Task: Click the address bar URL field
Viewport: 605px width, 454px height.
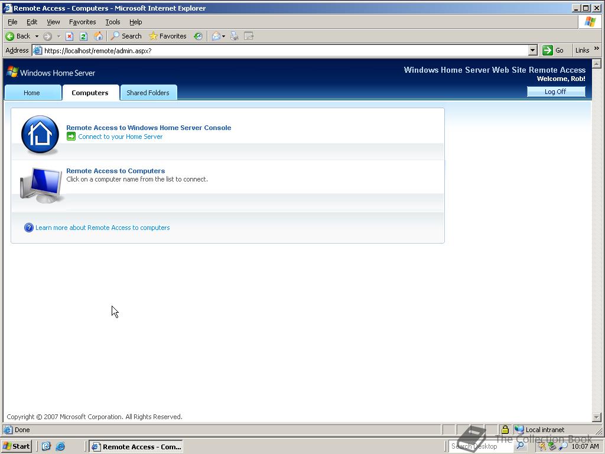Action: [285, 51]
